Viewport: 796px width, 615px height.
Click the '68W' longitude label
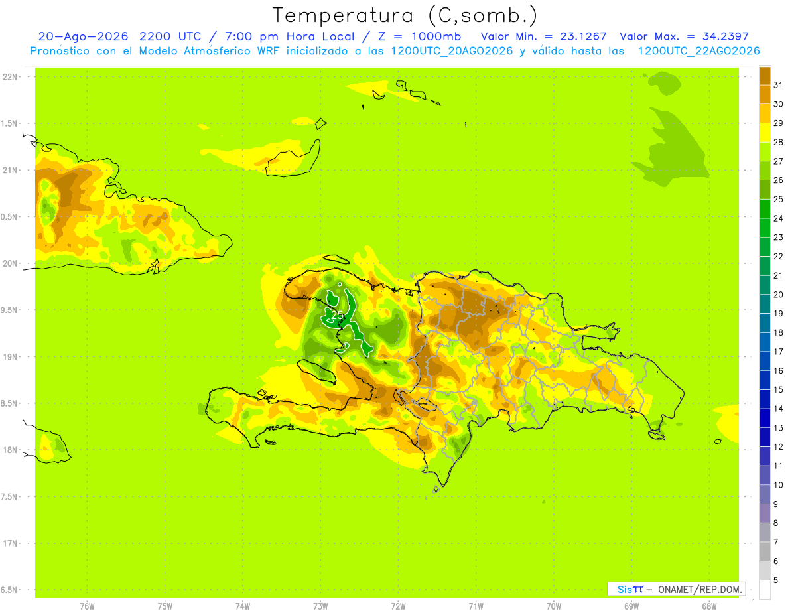click(x=709, y=606)
